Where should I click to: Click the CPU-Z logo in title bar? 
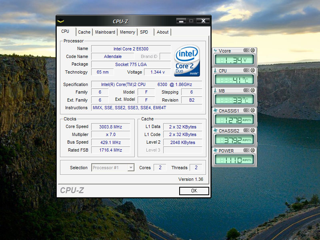pos(61,21)
